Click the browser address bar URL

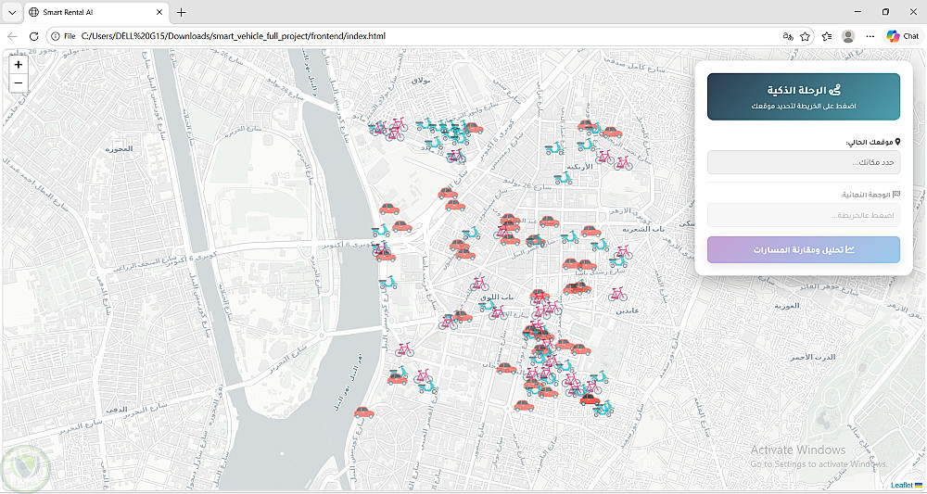pyautogui.click(x=234, y=36)
